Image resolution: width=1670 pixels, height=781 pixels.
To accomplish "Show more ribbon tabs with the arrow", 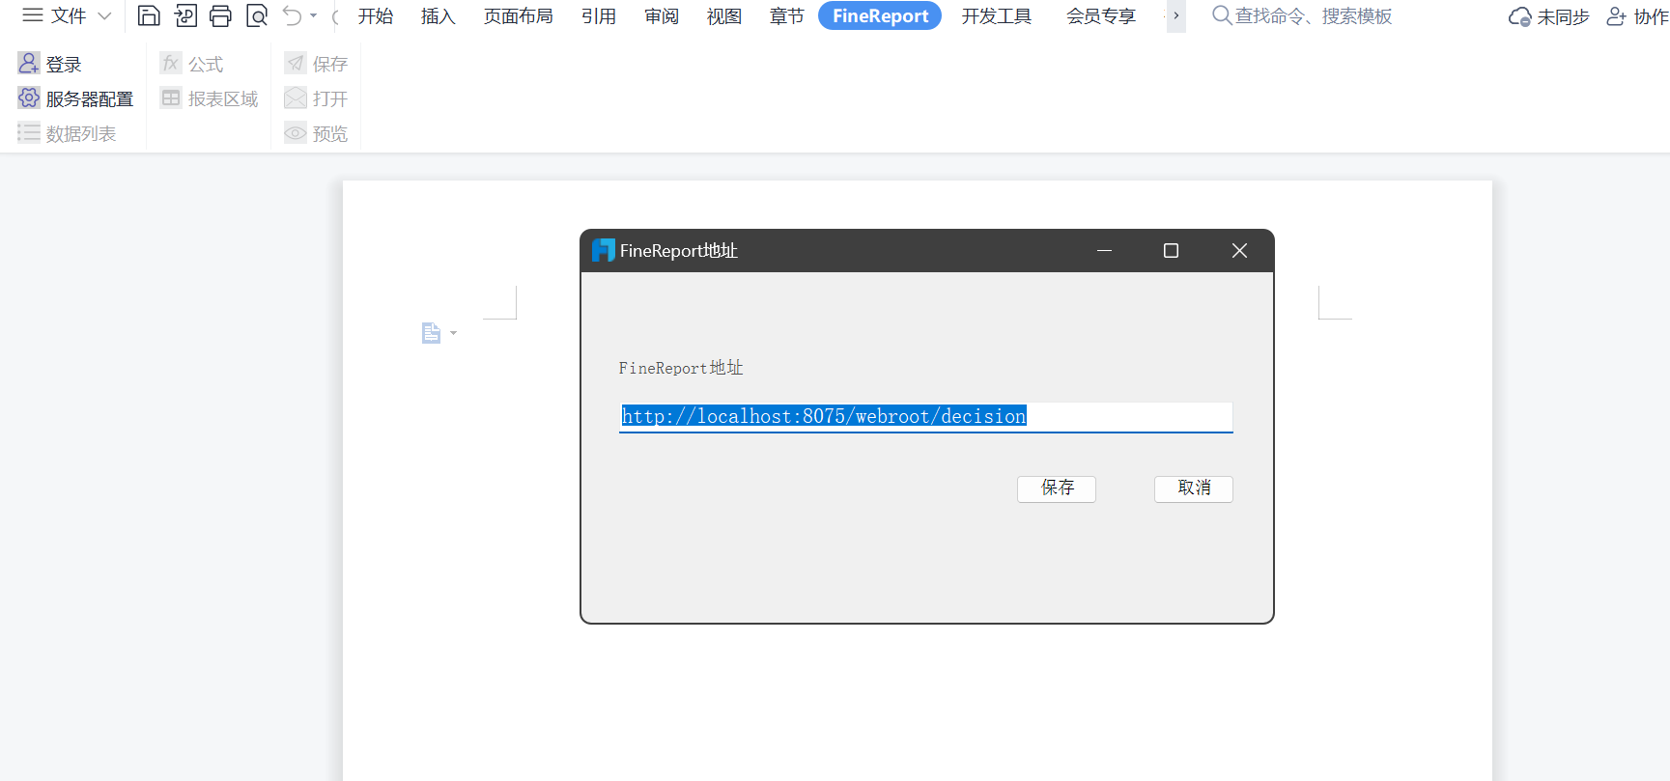I will [x=1176, y=16].
